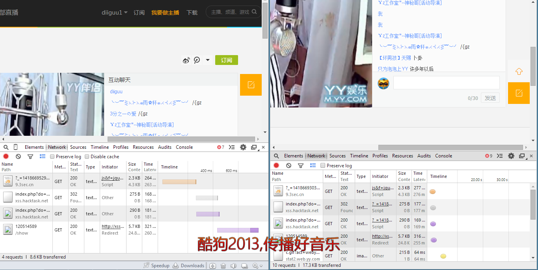This screenshot has height=270, width=538.
Task: Click the dock-side icon in right DevTools
Action: tap(522, 156)
